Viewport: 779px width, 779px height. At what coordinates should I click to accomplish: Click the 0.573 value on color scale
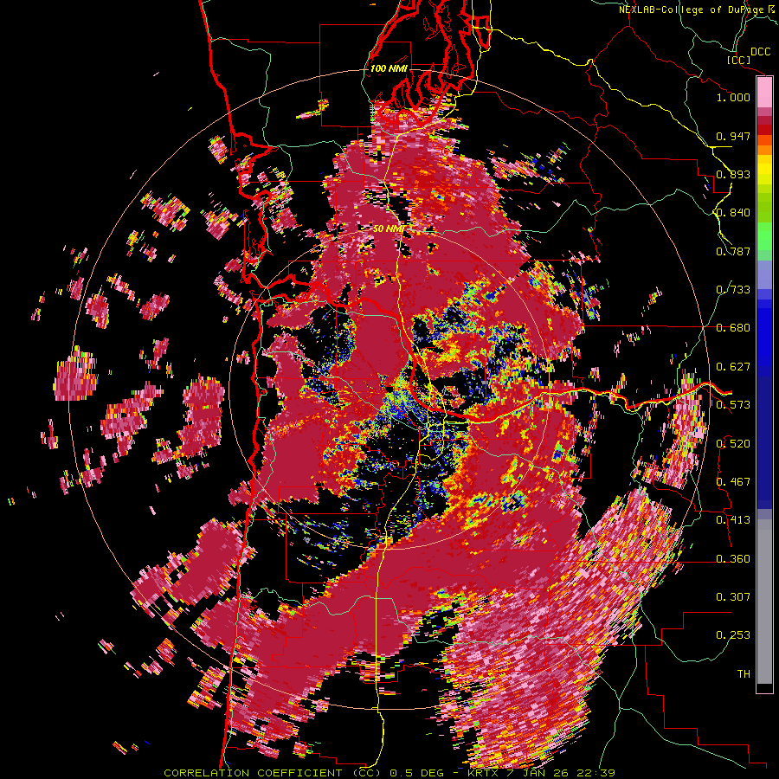click(733, 405)
